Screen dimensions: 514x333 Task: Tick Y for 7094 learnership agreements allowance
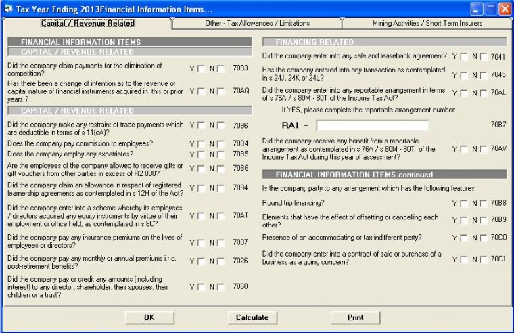pos(202,188)
